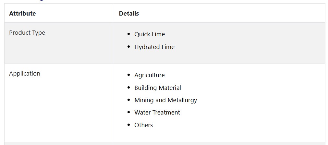Image resolution: width=328 pixels, height=145 pixels.
Task: Click the bullet beside Water Treatment
Action: pyautogui.click(x=129, y=112)
